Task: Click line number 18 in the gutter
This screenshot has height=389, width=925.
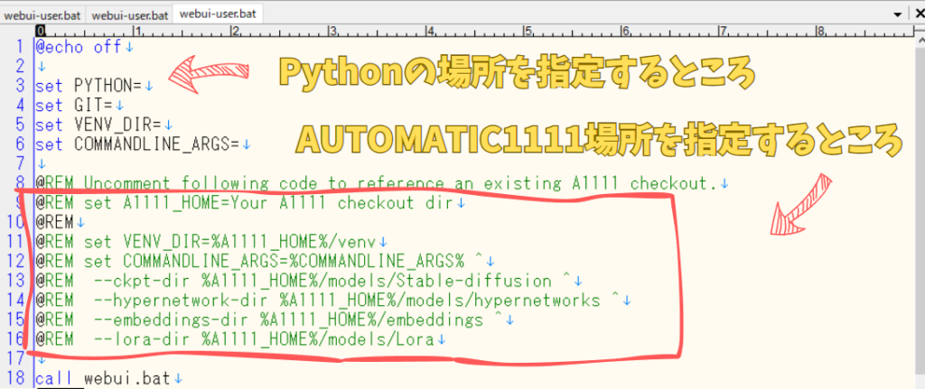Action: point(16,379)
